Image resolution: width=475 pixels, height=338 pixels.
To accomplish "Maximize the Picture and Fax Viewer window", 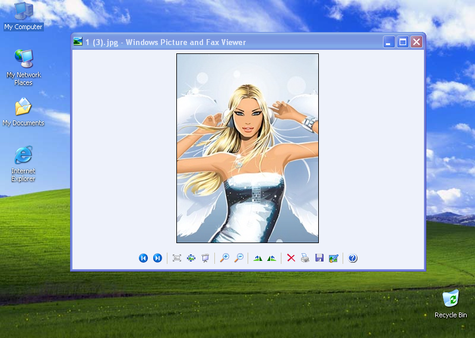I will click(x=403, y=42).
